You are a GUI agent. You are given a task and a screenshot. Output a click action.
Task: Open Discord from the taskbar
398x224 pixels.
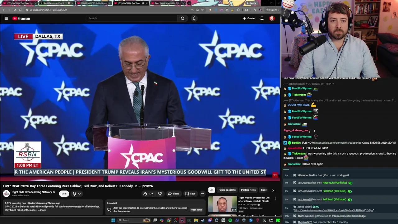210,220
